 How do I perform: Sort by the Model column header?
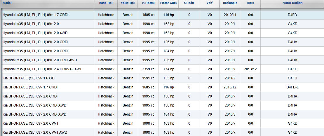pos(47,3)
